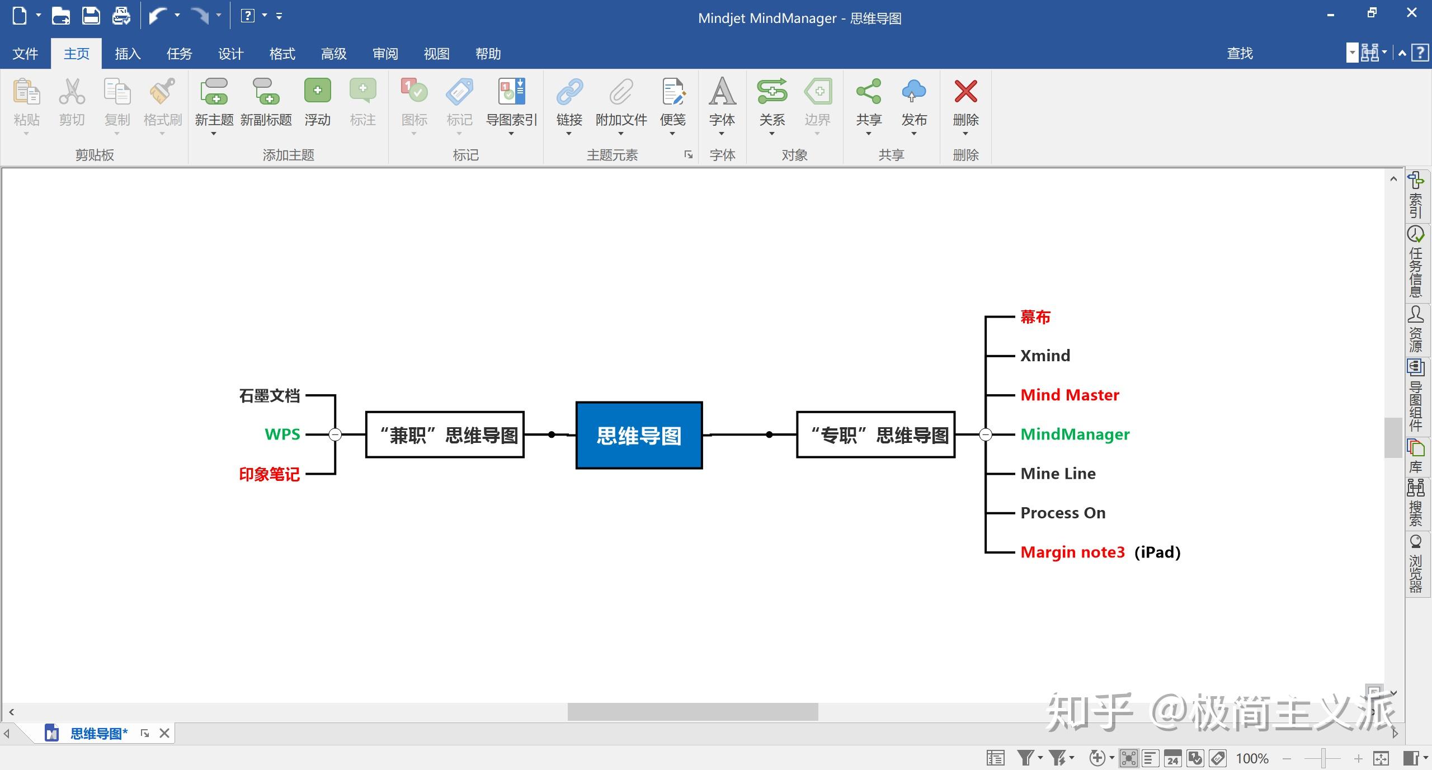
Task: Toggle the icon view button in status bar
Action: pos(1195,758)
